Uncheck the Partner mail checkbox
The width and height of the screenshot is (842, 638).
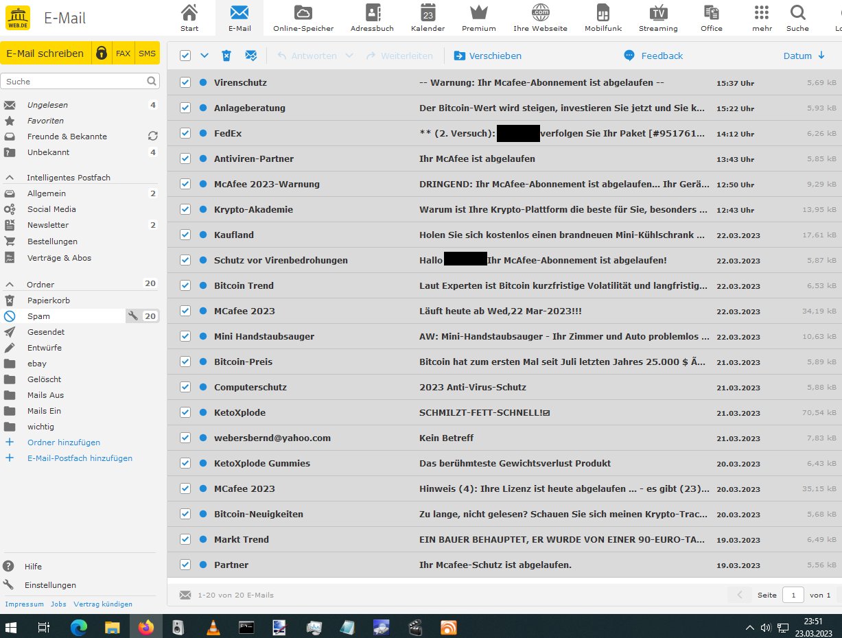point(185,565)
